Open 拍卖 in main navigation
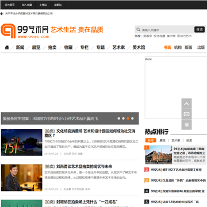The image size is (207, 207). [x=52, y=47]
